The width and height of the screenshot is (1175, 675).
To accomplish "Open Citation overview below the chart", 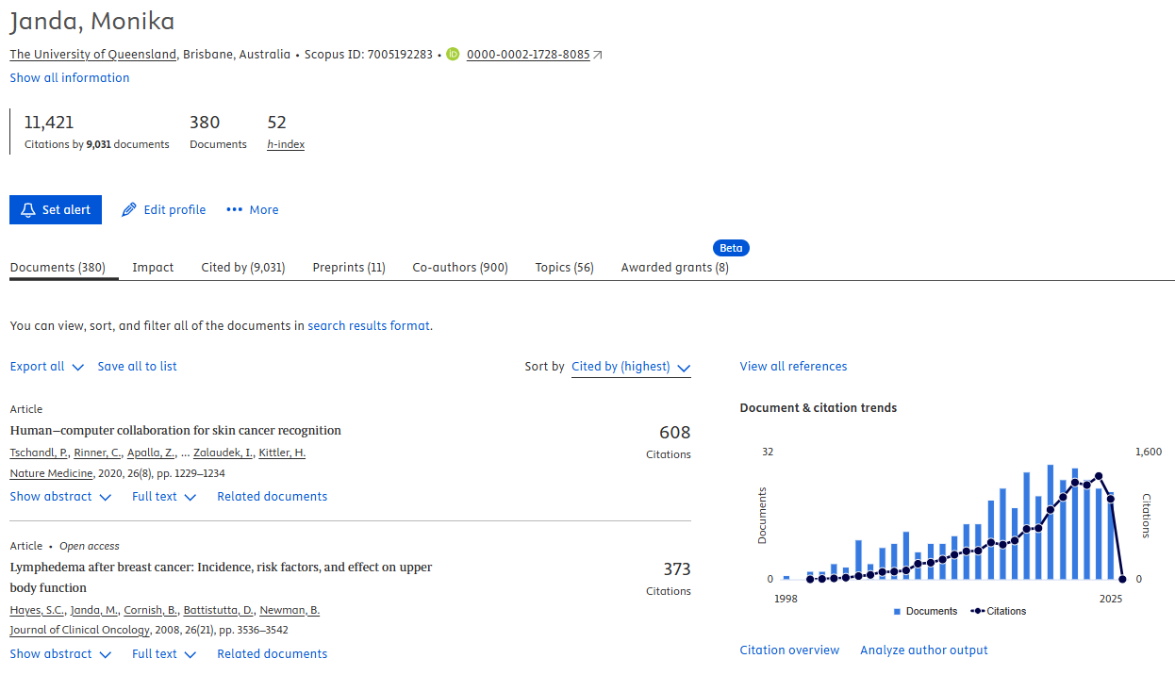I will click(x=789, y=650).
